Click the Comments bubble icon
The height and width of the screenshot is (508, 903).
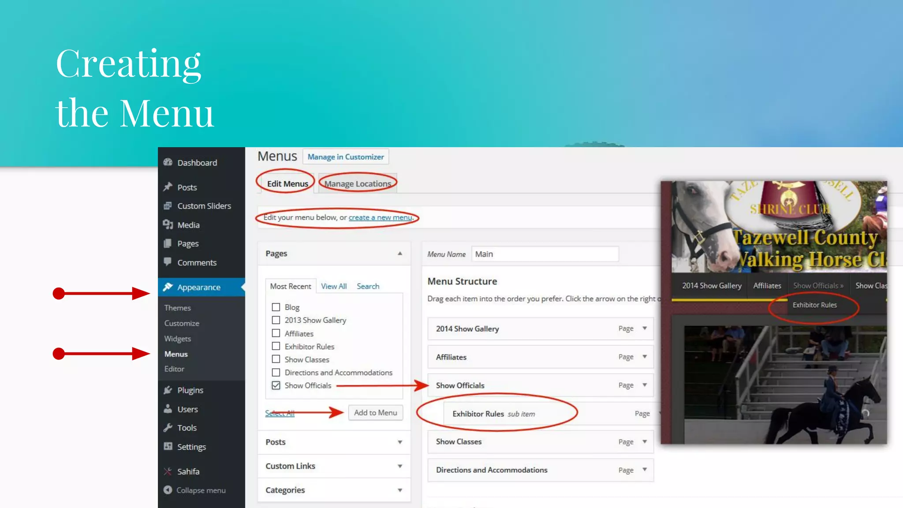[168, 262]
